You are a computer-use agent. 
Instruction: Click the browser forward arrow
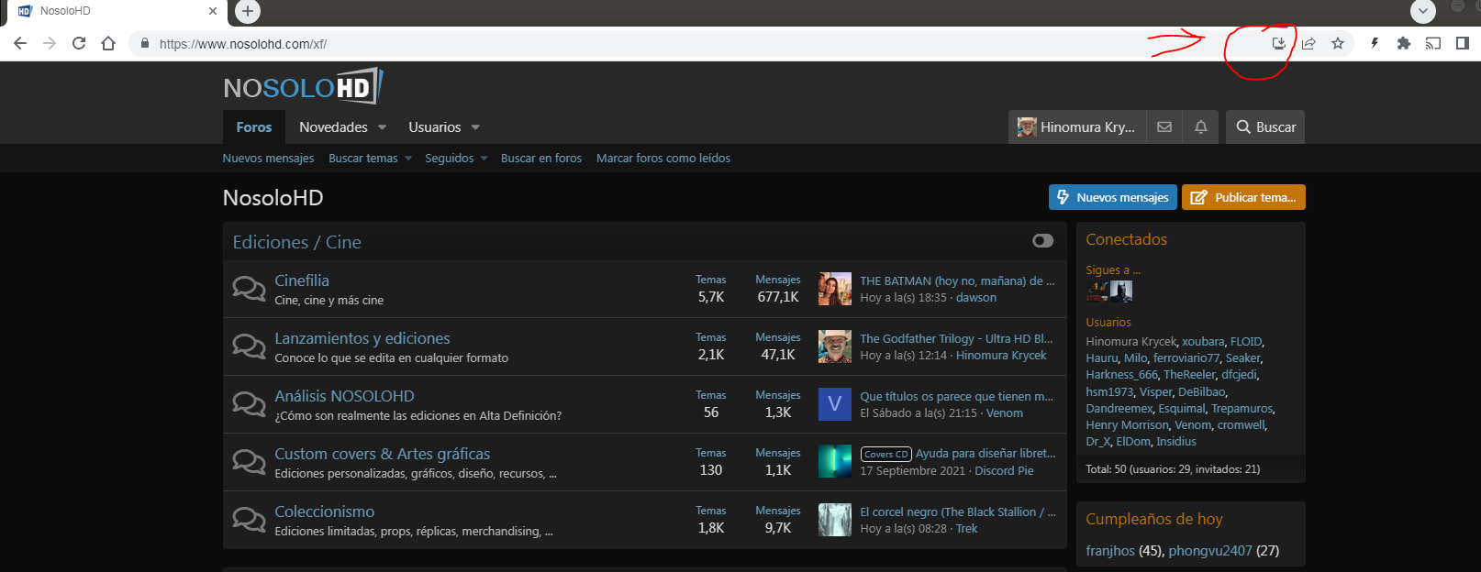(x=50, y=43)
